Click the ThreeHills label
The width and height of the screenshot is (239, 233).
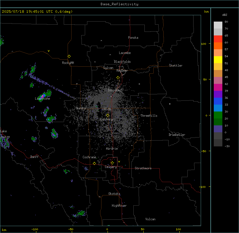149,116
